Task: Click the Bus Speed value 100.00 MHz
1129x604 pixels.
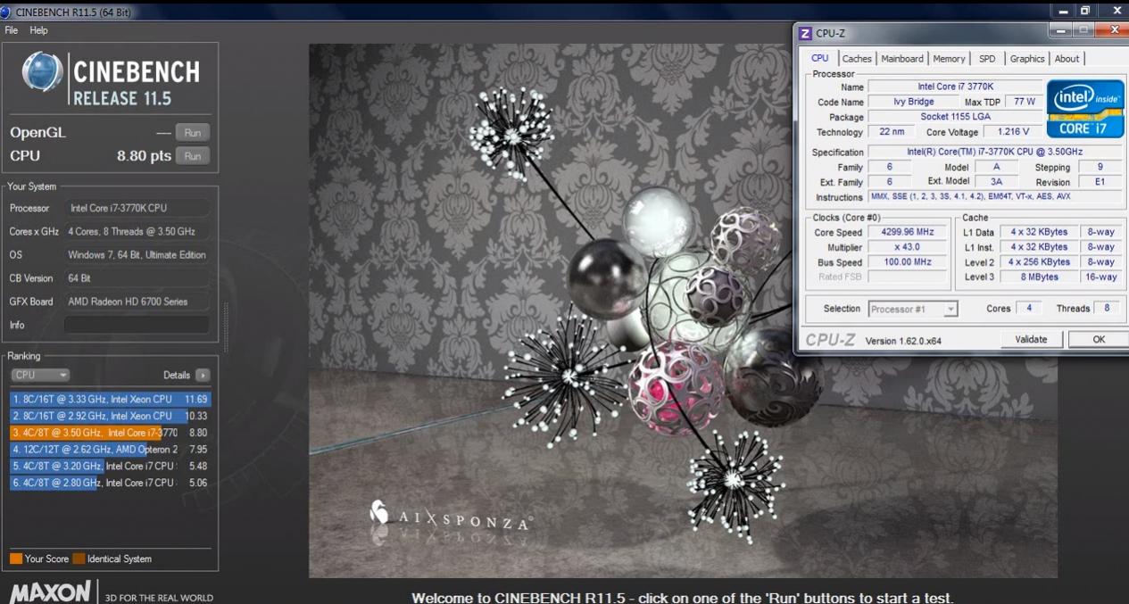Action: 907,262
